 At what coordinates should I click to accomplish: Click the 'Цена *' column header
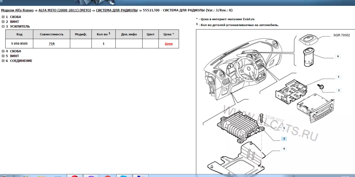(169, 34)
